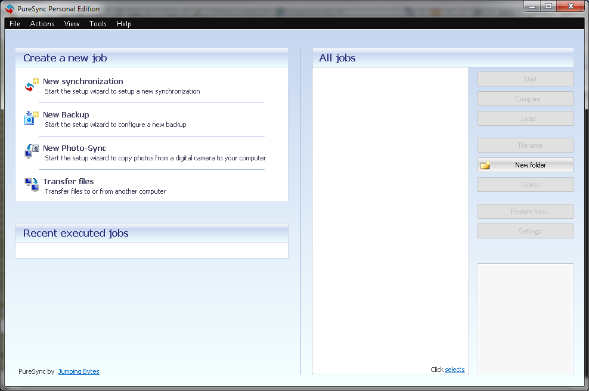Click the New Photo-Sync title
The height and width of the screenshot is (391, 589).
[x=75, y=148]
